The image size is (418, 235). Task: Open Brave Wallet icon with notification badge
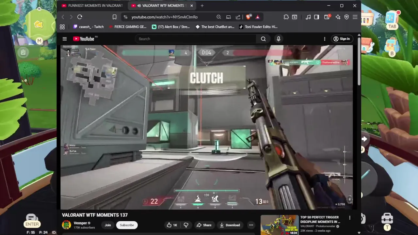327,17
